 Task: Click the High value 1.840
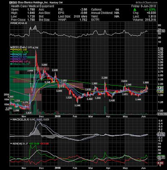click(31, 13)
